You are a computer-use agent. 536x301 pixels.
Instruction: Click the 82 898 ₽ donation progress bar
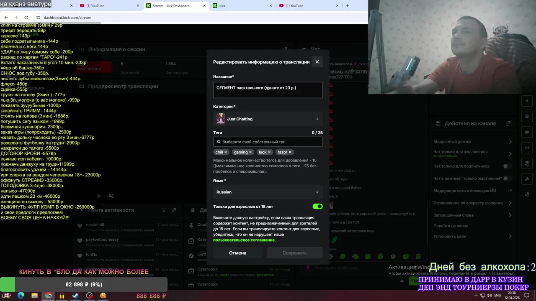(84, 285)
